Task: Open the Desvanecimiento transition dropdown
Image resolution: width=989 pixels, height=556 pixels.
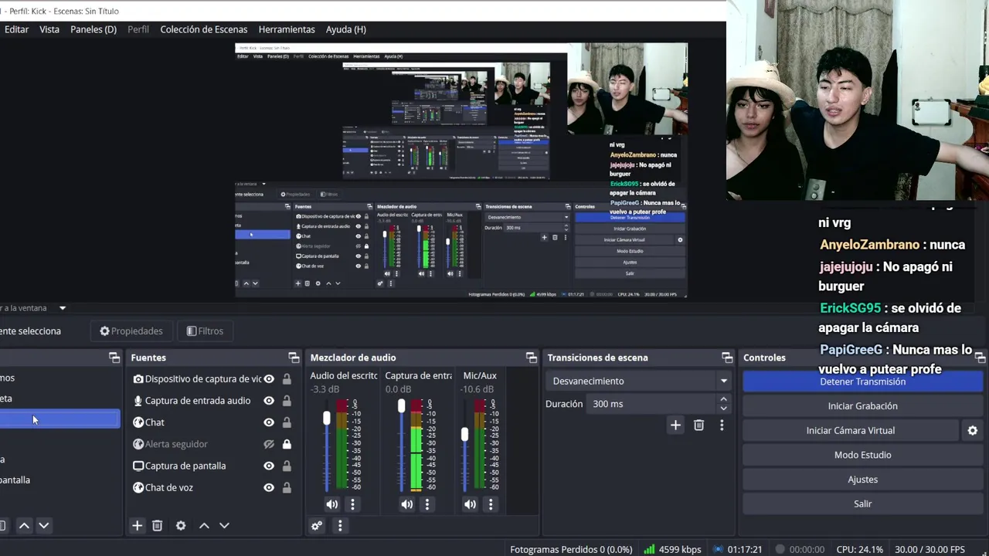Action: pos(639,381)
